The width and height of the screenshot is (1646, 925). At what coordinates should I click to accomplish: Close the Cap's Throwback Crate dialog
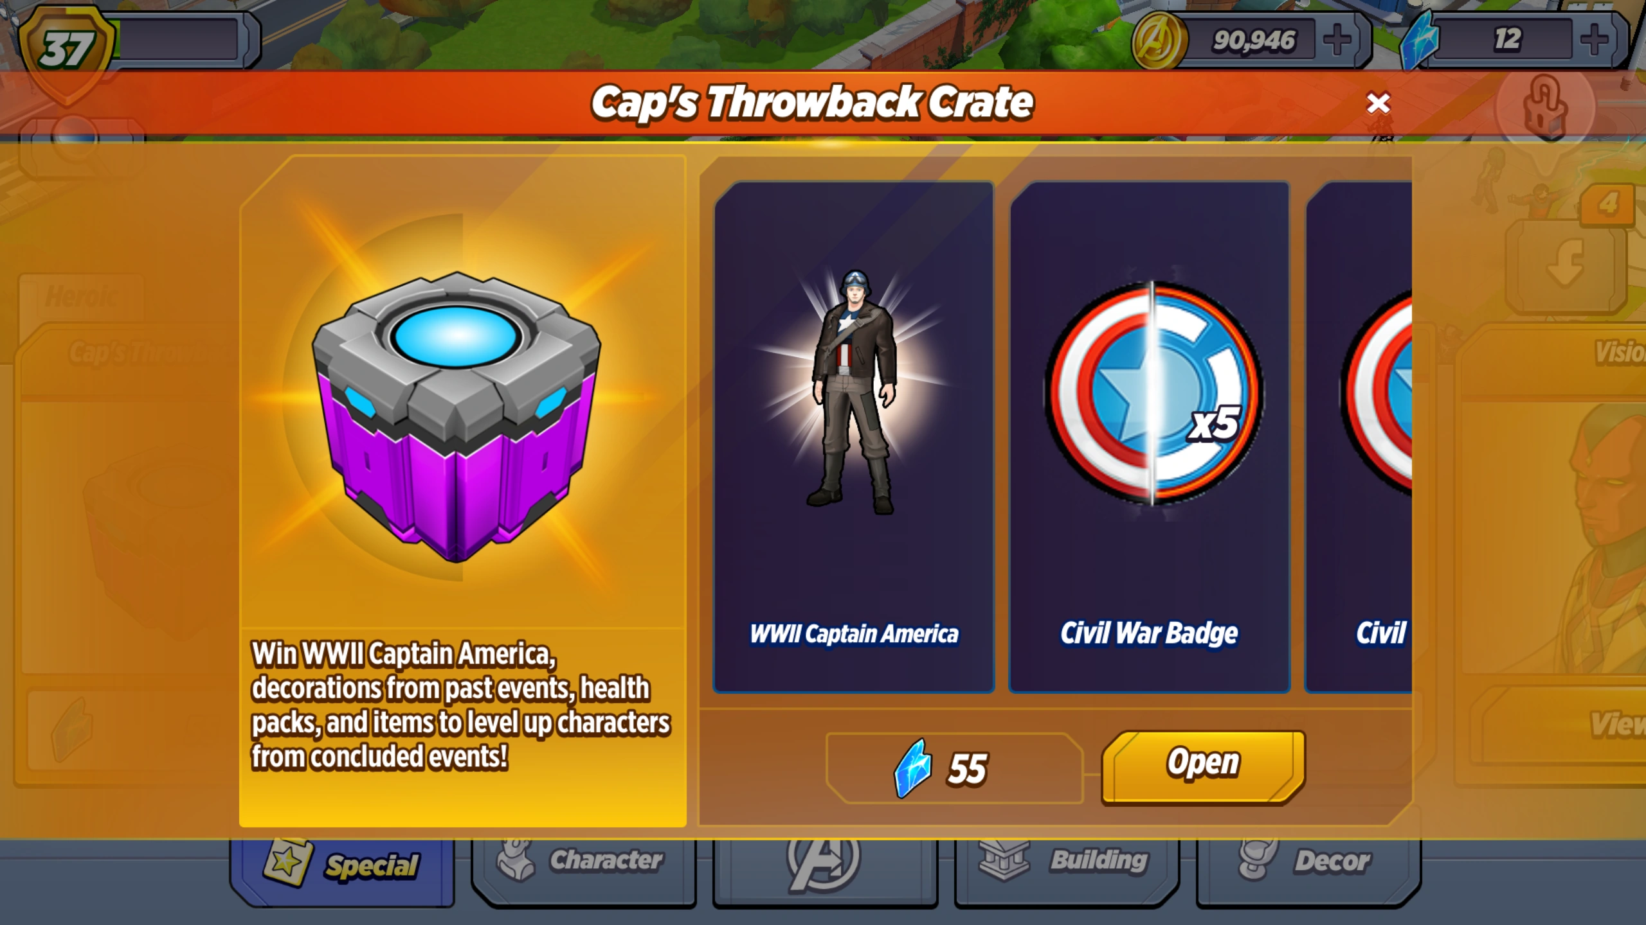tap(1378, 103)
